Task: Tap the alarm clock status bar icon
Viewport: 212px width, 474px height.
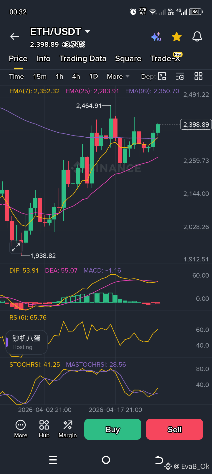Action: click(133, 12)
